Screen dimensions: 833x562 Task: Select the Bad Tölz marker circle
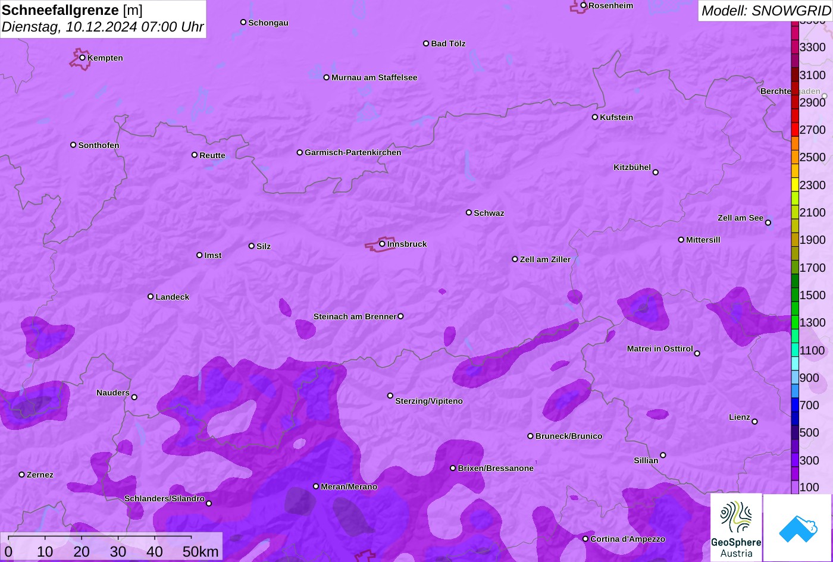tap(426, 43)
